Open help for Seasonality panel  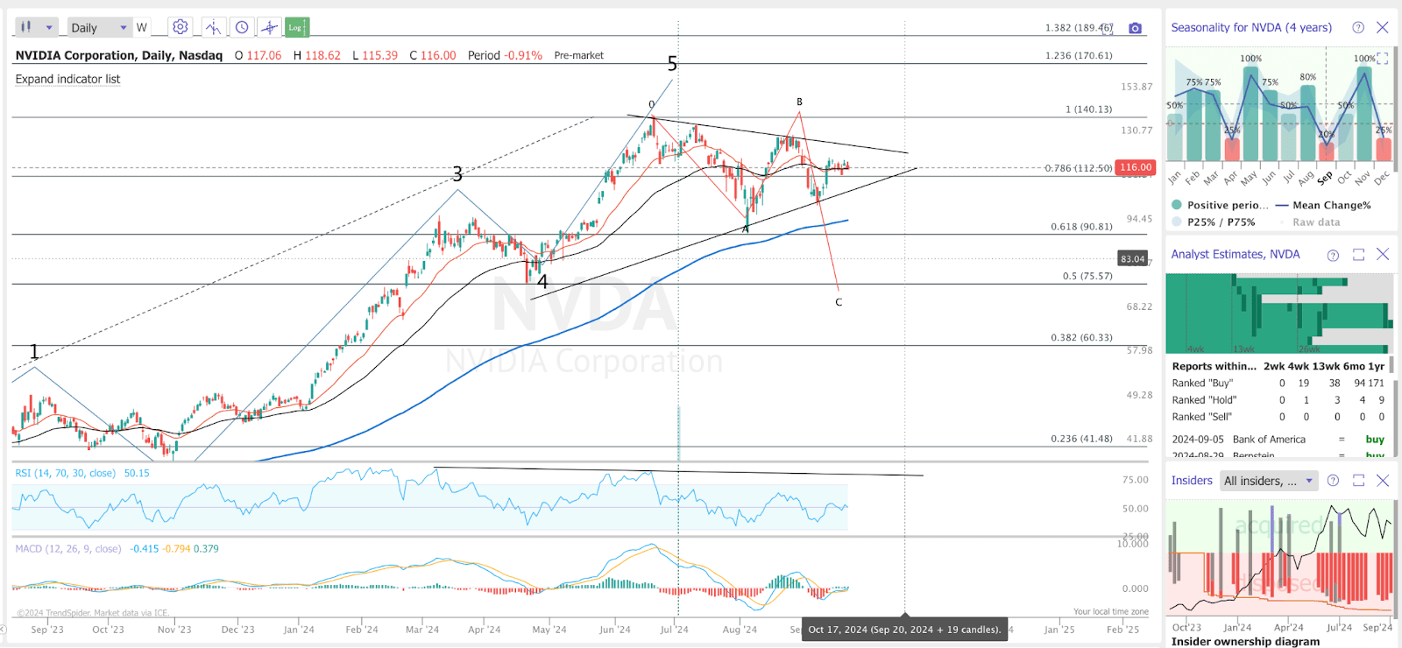1358,27
